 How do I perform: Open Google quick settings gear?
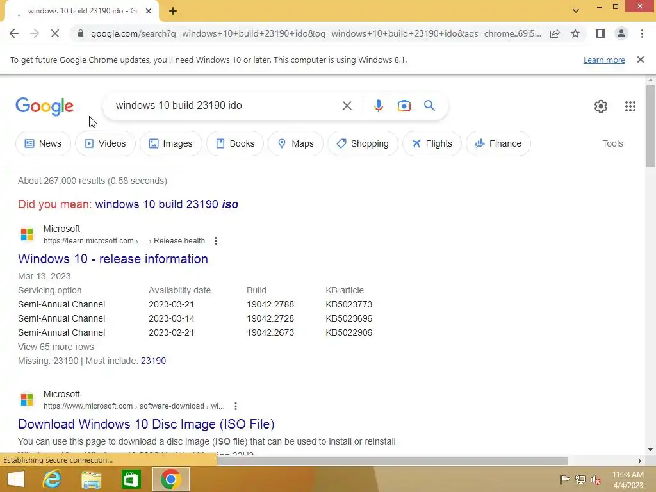click(601, 106)
